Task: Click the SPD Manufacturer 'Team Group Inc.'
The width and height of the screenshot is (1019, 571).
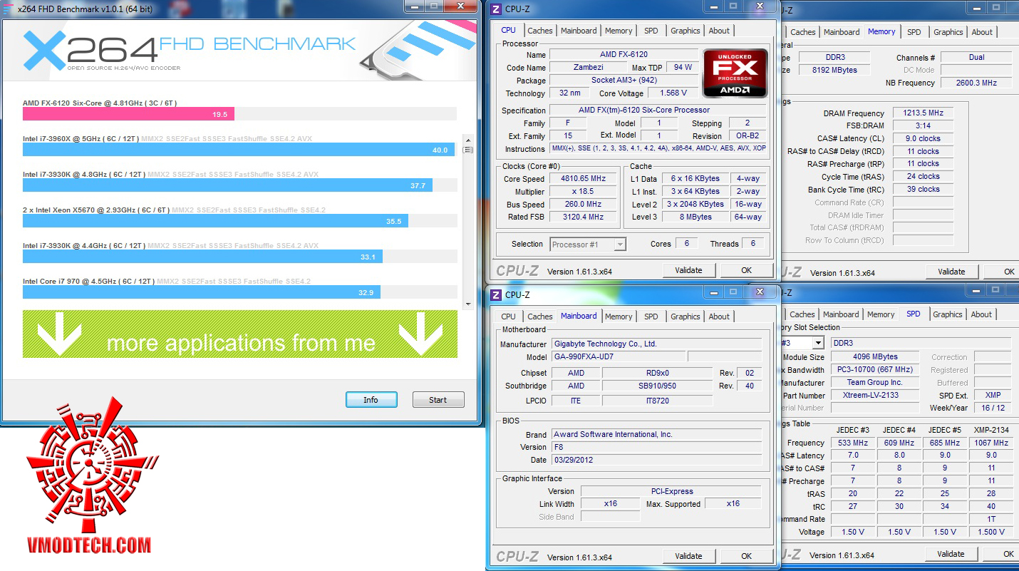Action: pyautogui.click(x=874, y=382)
